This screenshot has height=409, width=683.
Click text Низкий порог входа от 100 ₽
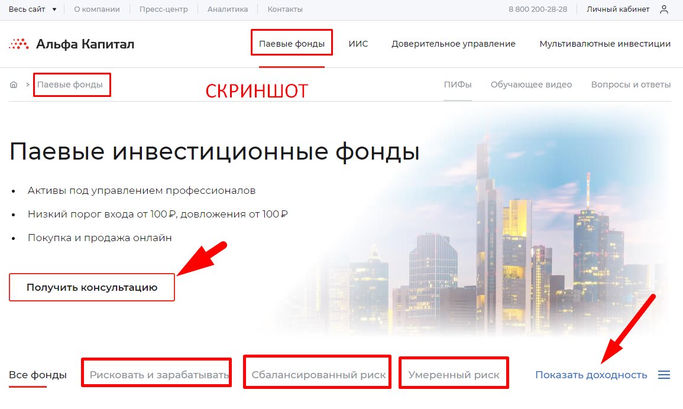[102, 214]
